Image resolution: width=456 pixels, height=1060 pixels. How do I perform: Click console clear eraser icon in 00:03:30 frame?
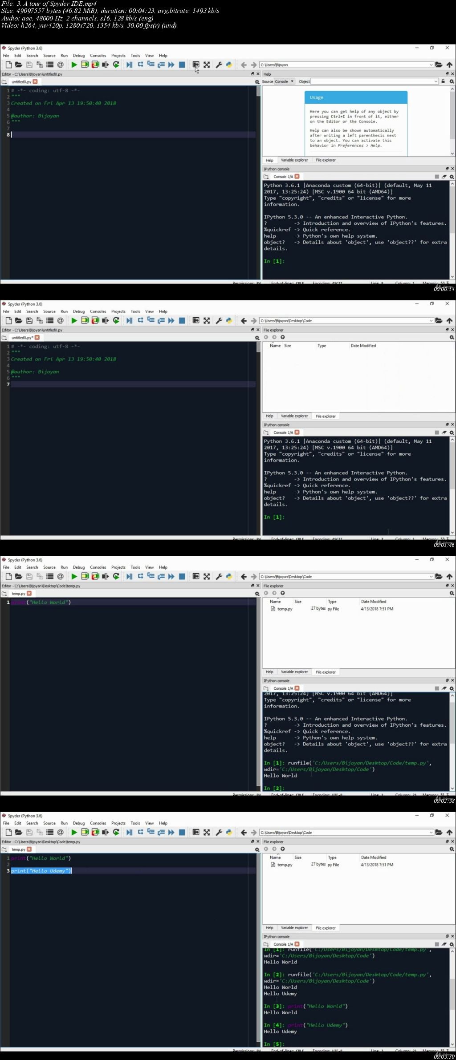coord(444,944)
